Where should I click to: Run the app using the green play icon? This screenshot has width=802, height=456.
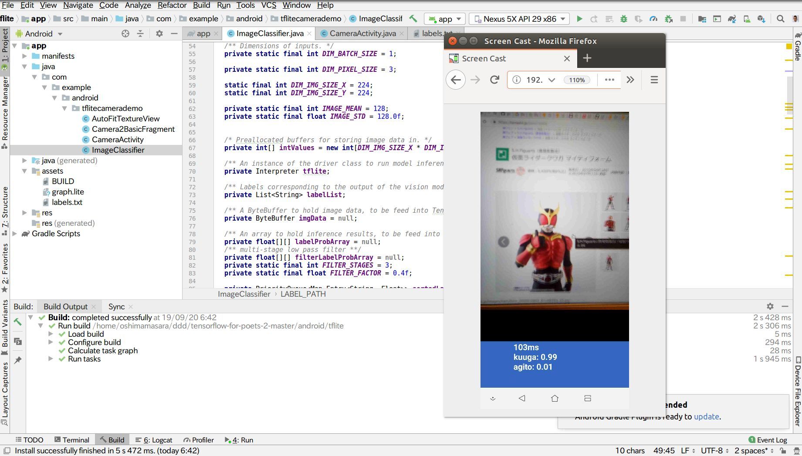(x=579, y=19)
